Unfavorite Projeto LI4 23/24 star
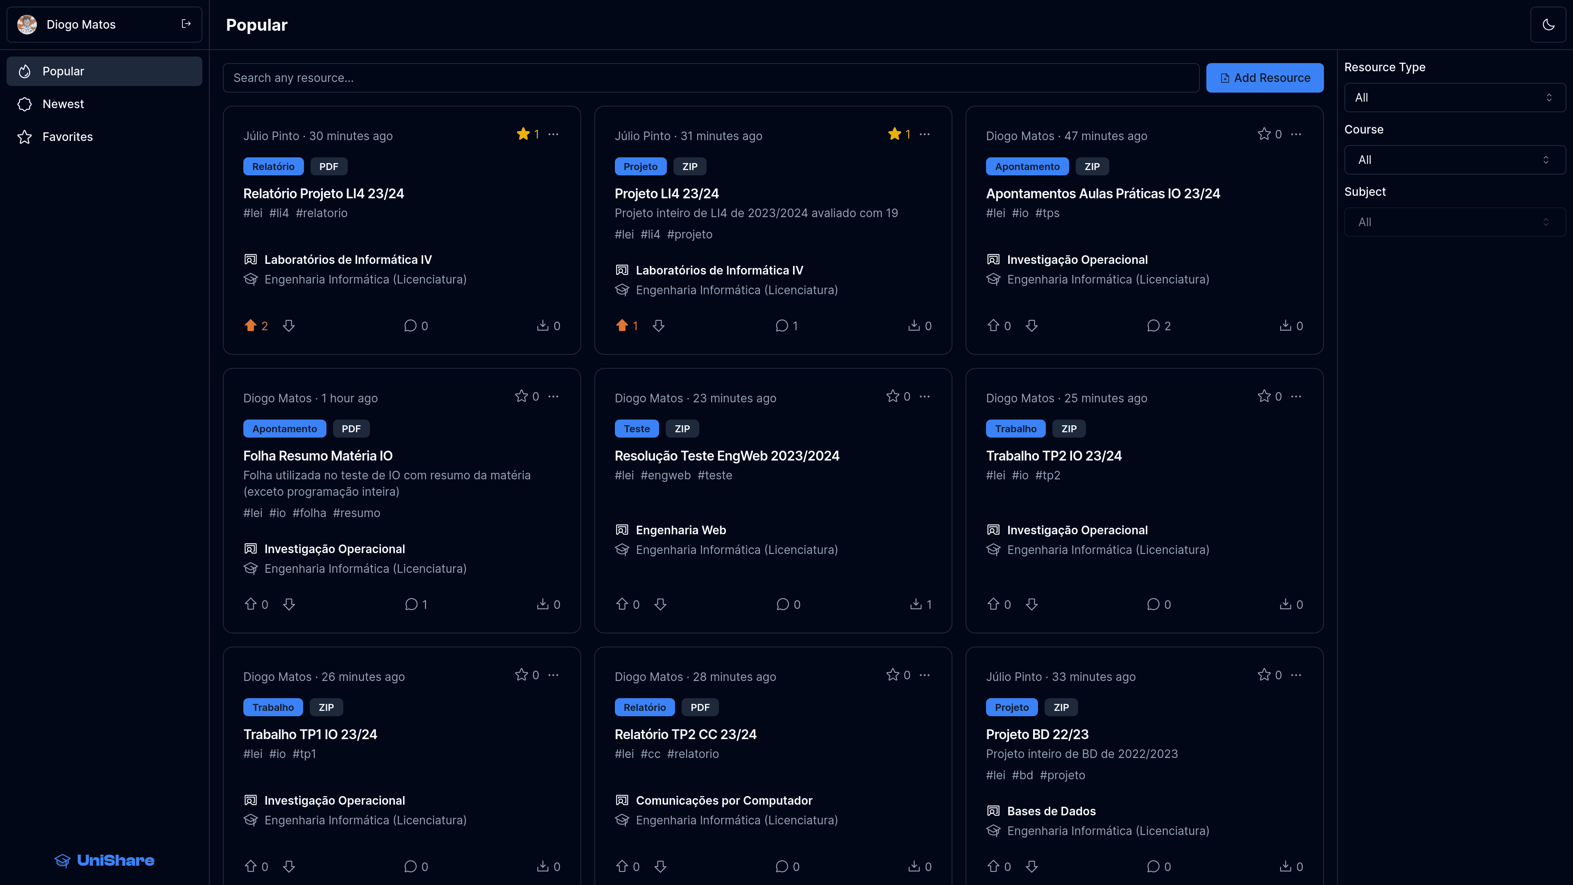1573x885 pixels. click(895, 134)
